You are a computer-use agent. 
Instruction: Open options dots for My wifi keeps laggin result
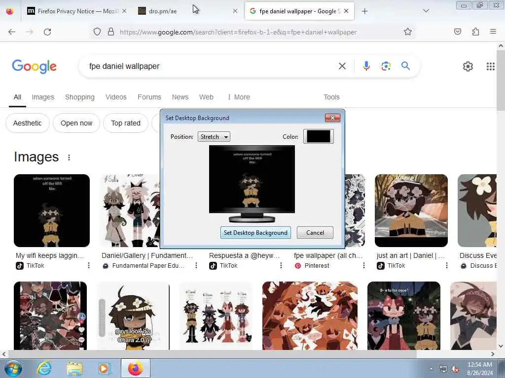[89, 265]
